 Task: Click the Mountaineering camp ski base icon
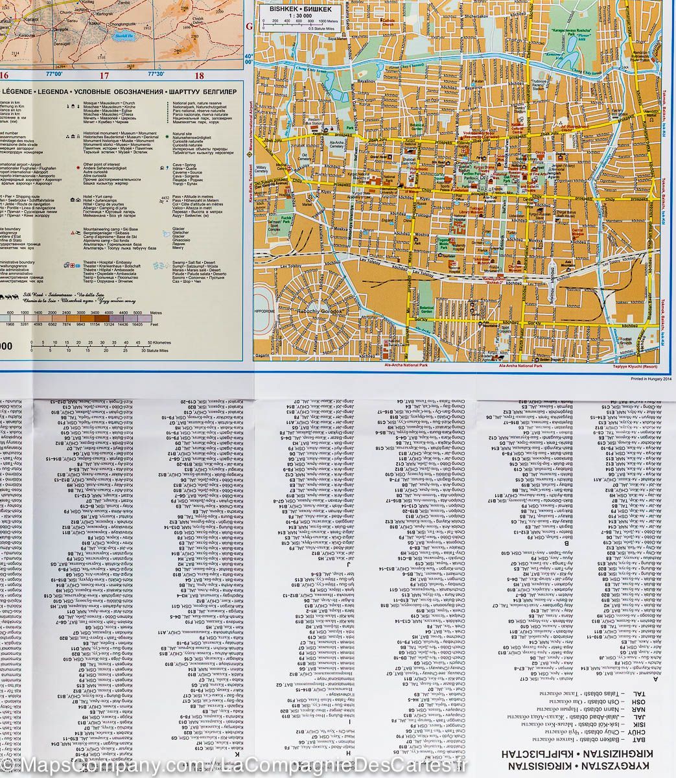pyautogui.click(x=75, y=232)
